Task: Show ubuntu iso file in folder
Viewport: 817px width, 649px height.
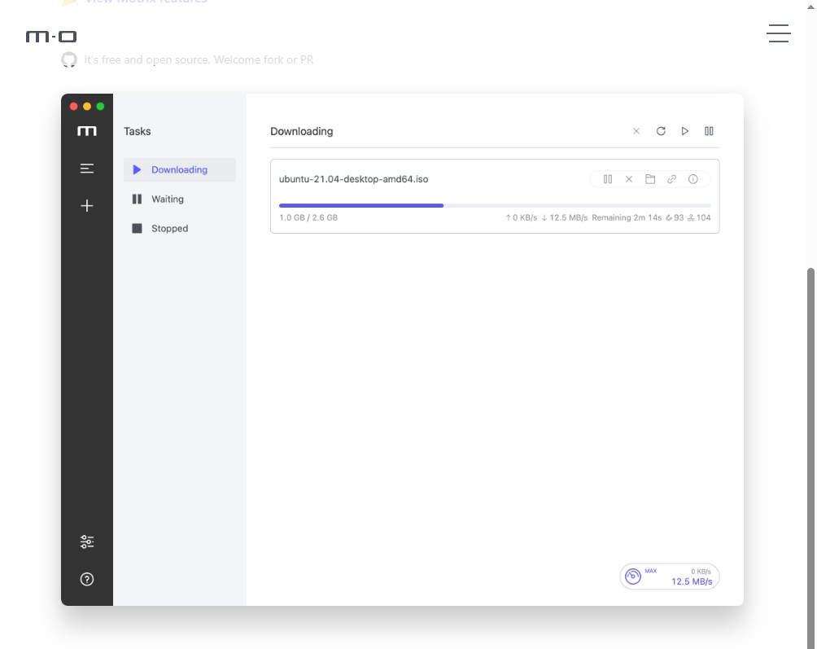Action: [x=650, y=179]
